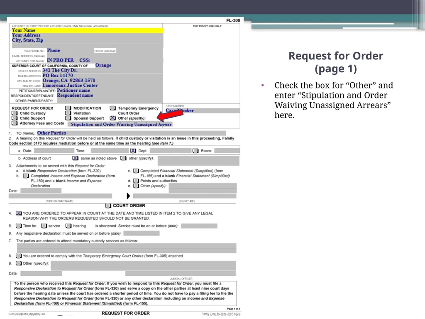The width and height of the screenshot is (425, 319).
Task: Click the item 9 Other specify text field
Action: pyautogui.click(x=143, y=265)
